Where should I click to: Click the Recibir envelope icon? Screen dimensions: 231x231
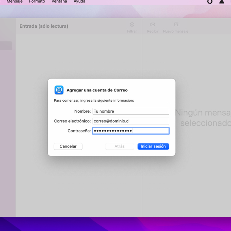click(x=153, y=25)
